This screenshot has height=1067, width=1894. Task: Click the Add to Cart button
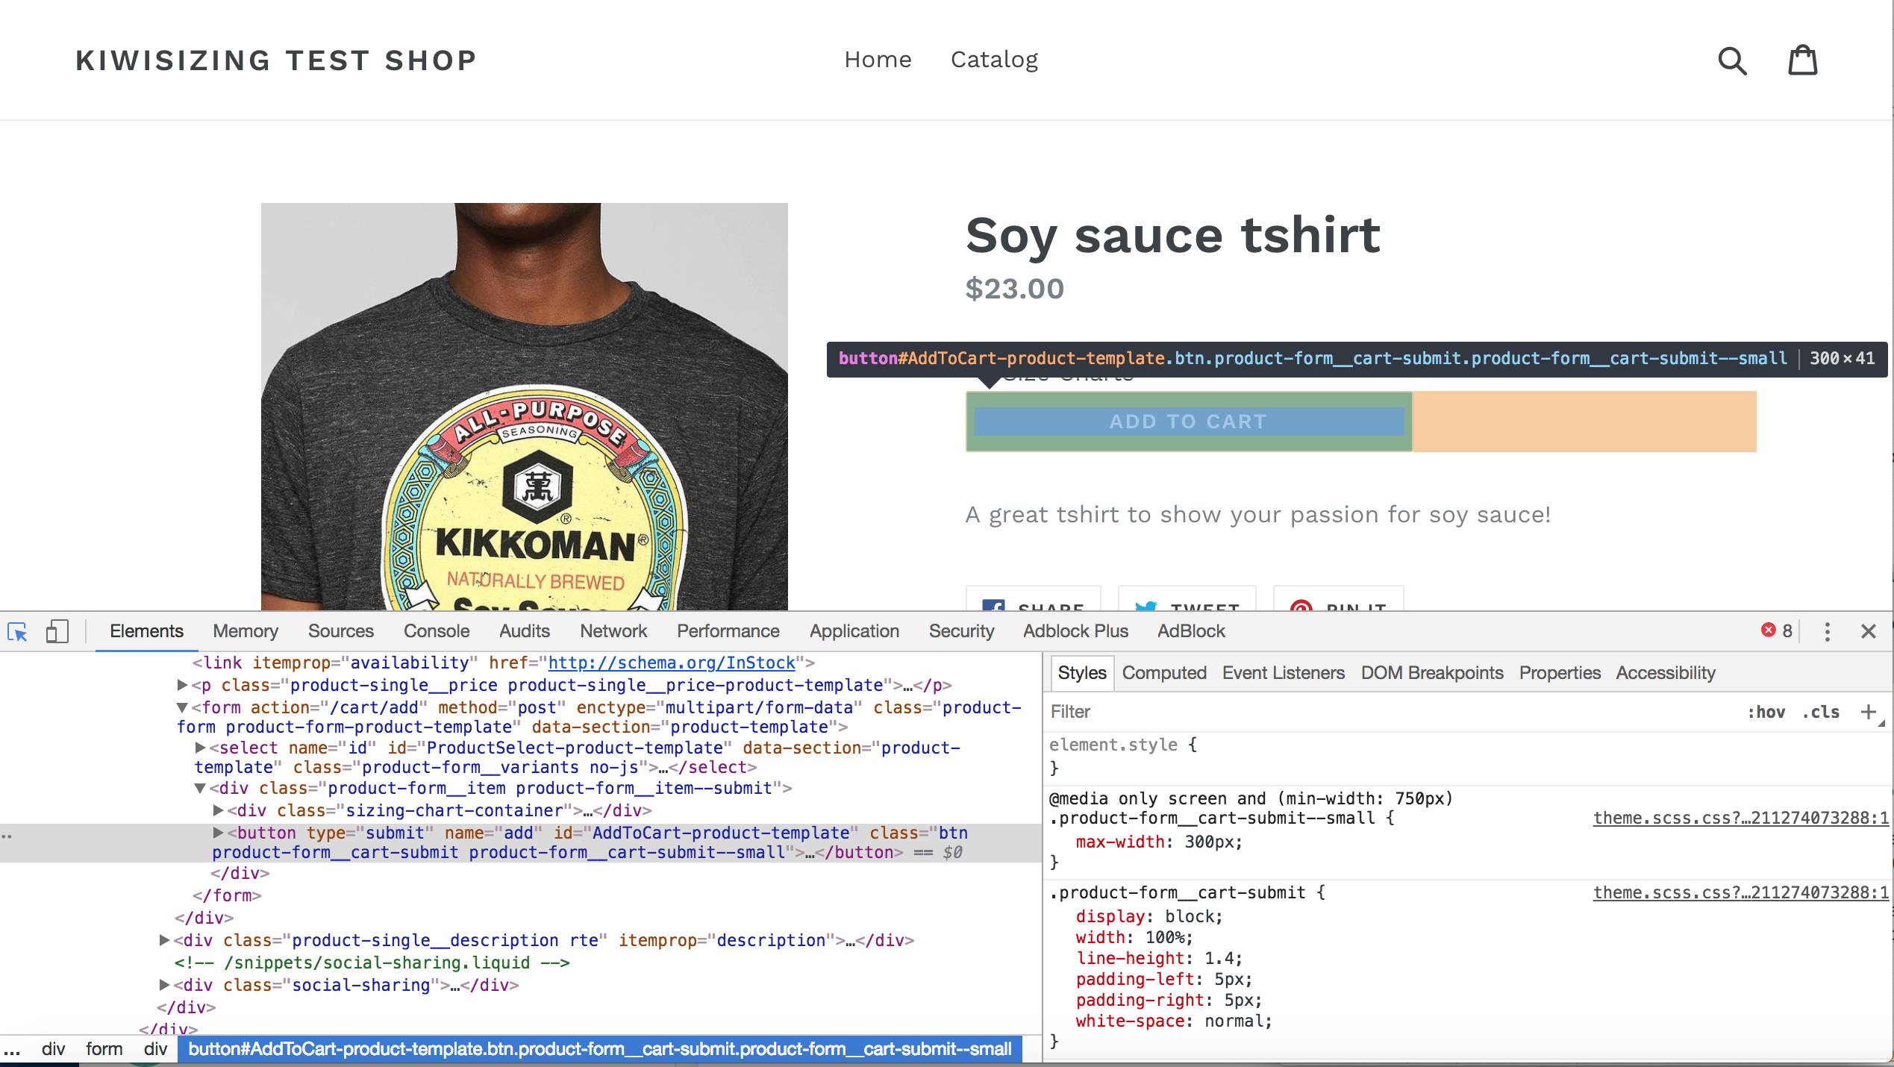1189,422
